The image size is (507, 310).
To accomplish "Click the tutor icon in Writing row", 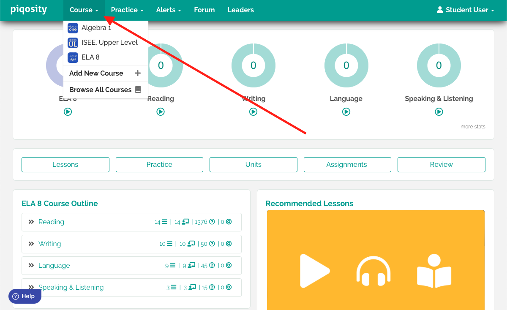I will (x=191, y=244).
